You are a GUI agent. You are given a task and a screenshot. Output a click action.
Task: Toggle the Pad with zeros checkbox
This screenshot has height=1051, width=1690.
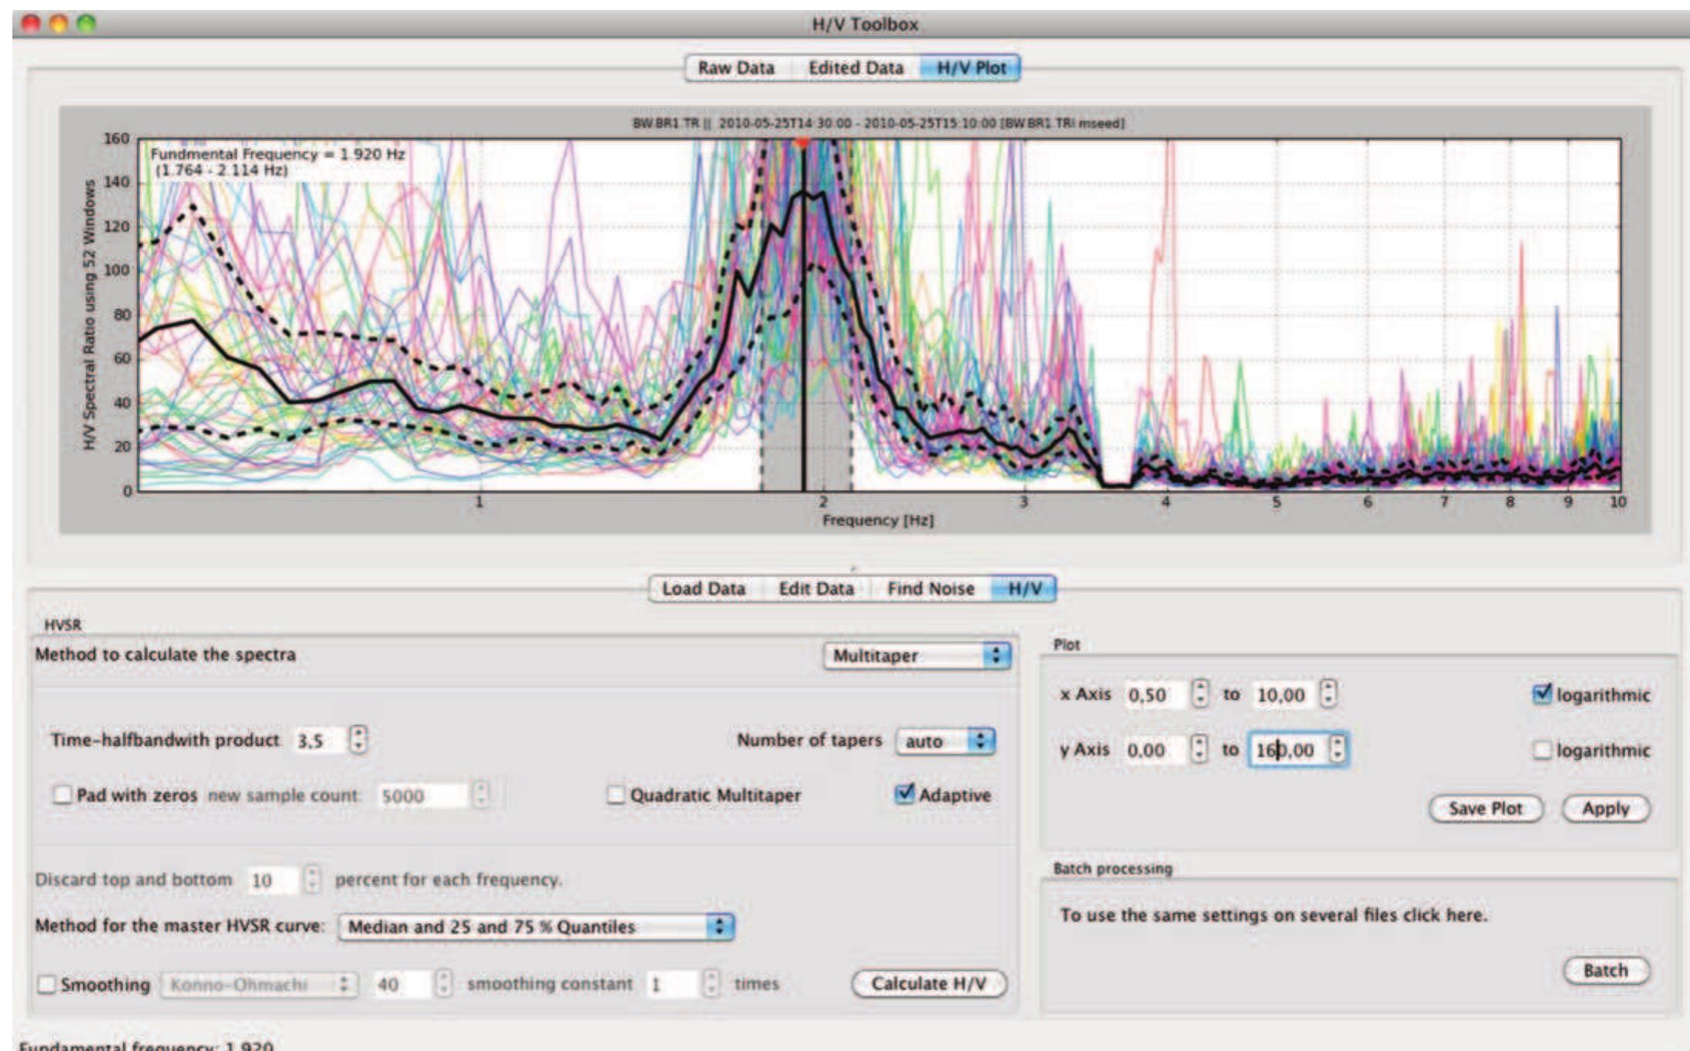tap(62, 794)
